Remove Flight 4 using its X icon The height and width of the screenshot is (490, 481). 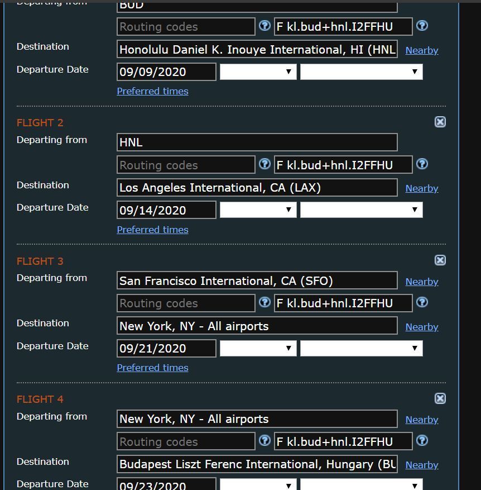tap(440, 398)
